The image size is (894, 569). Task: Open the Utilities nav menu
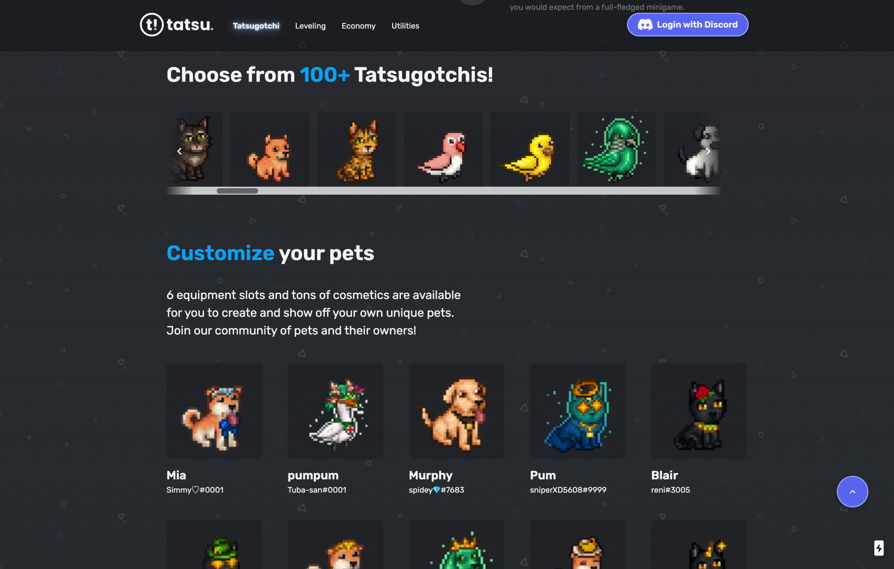(405, 26)
